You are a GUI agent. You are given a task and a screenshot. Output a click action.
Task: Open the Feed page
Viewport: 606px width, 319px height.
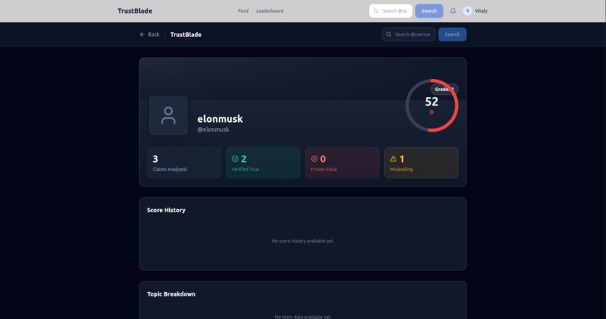[x=243, y=11]
